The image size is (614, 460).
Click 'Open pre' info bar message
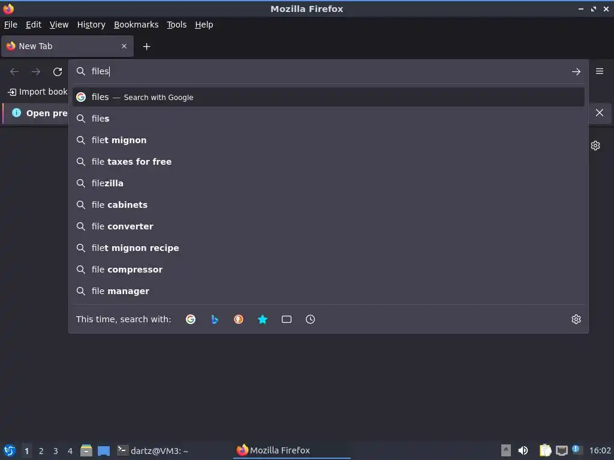(47, 113)
